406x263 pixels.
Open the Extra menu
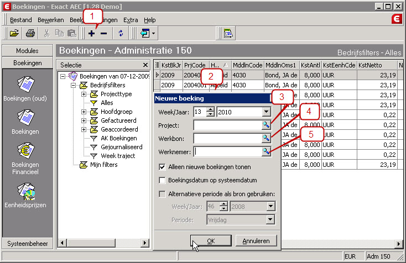click(131, 20)
